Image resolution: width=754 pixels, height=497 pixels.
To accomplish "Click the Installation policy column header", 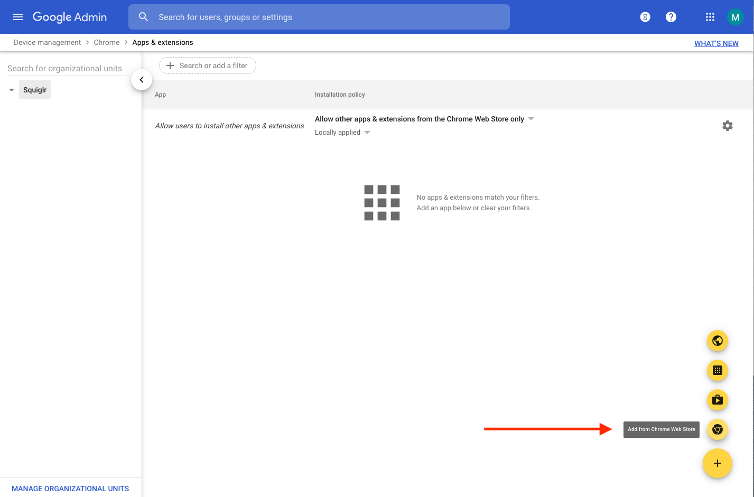I will 340,95.
